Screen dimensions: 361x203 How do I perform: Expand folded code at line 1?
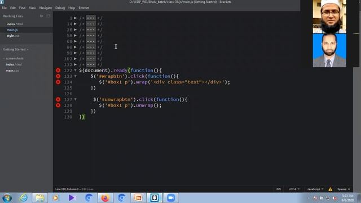click(x=75, y=18)
